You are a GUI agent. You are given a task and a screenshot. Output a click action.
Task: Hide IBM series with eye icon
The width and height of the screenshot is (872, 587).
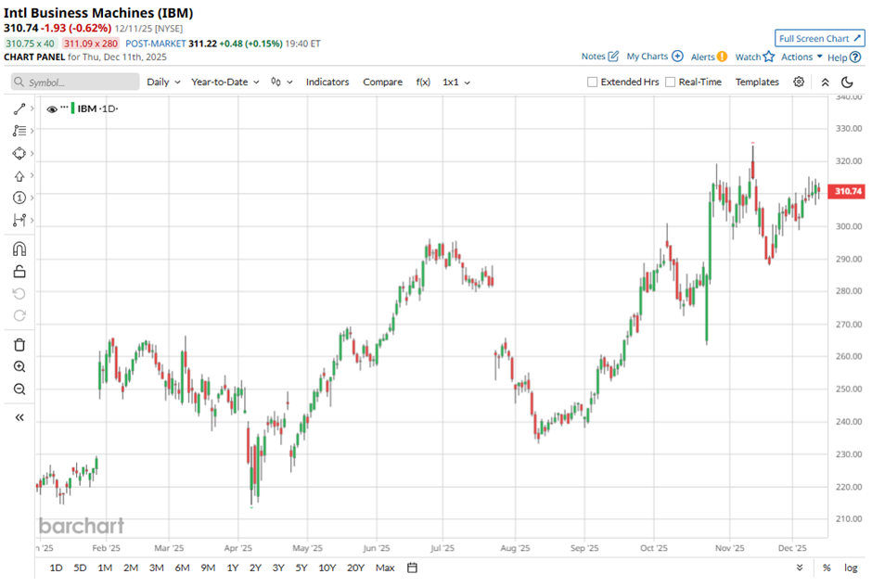52,108
